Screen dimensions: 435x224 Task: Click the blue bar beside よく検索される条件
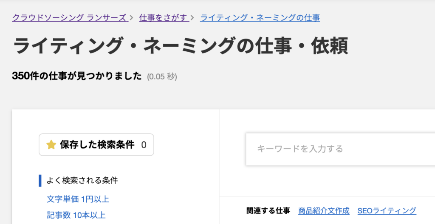[x=40, y=180]
